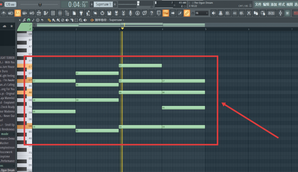Toggle the highlighted 3.2.1 countdown button
Screen dimensions: 298x172
click(18, 13)
